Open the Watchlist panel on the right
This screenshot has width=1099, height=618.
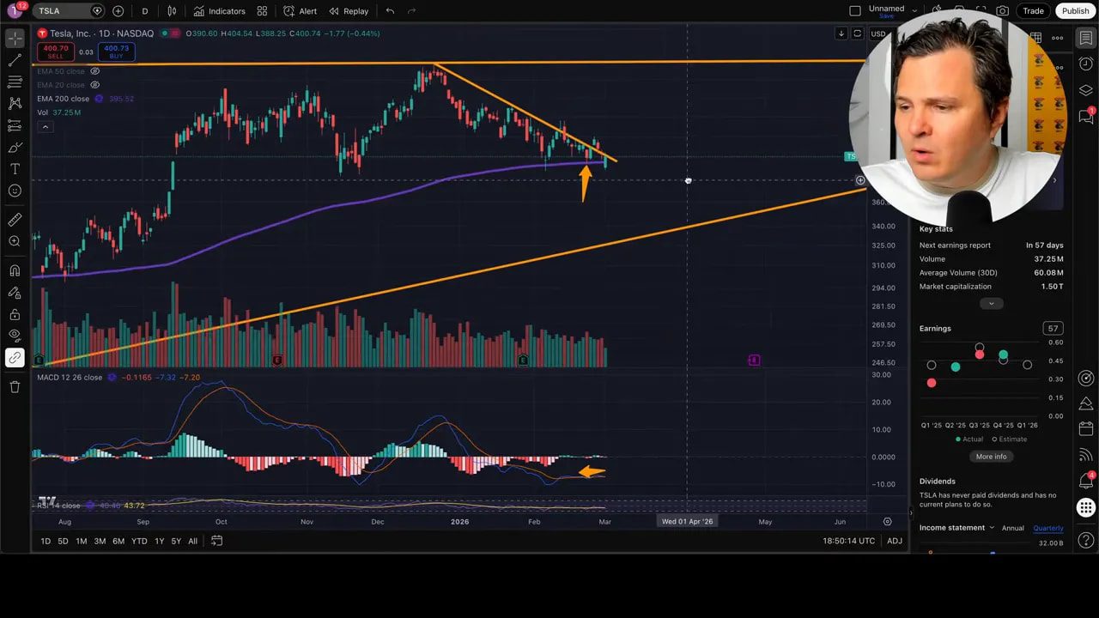[x=1085, y=39]
